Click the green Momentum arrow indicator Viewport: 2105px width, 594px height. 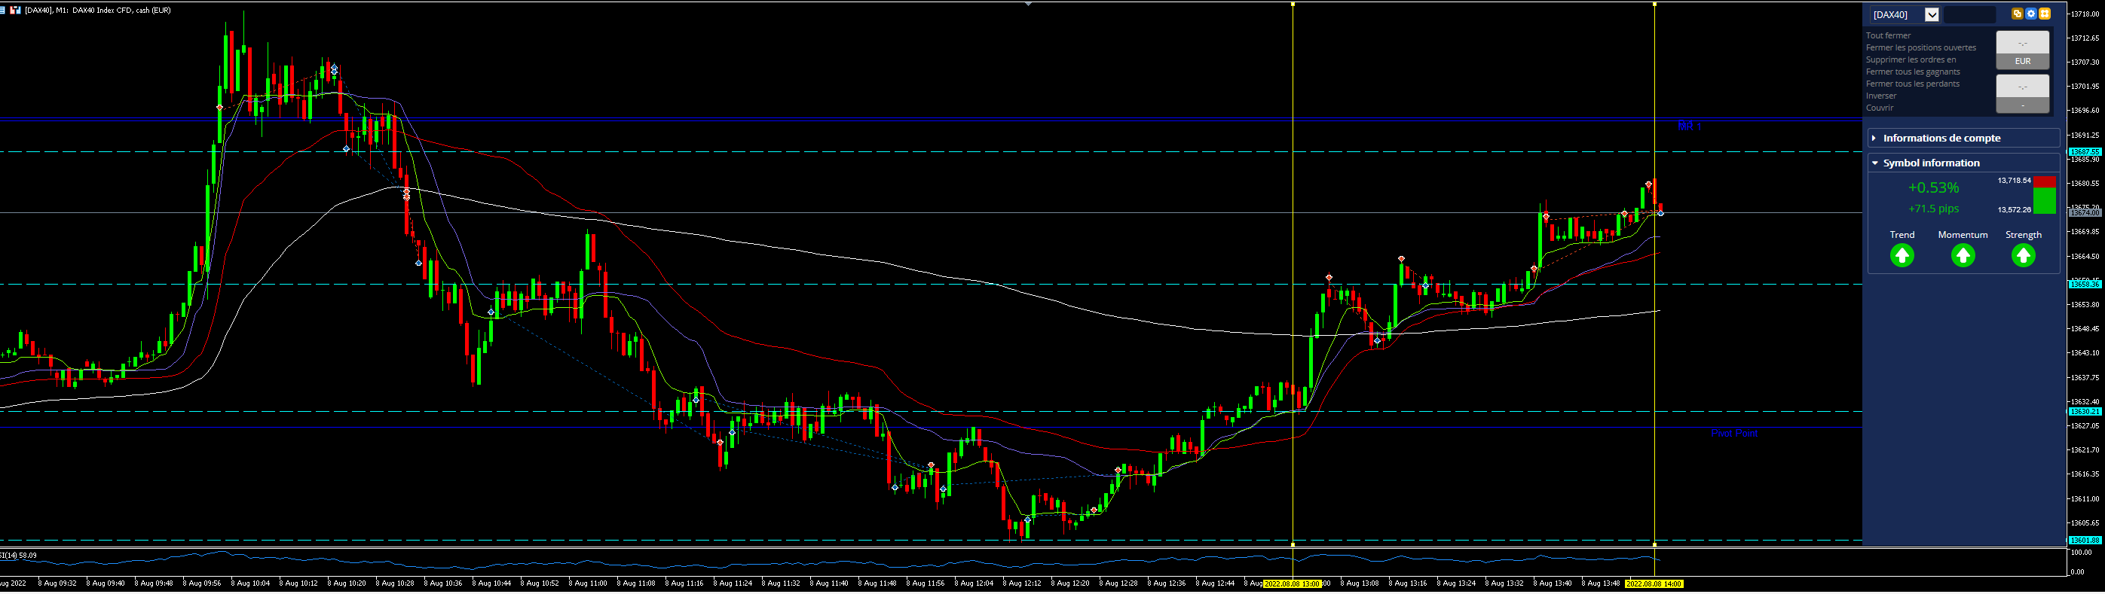(x=1963, y=256)
